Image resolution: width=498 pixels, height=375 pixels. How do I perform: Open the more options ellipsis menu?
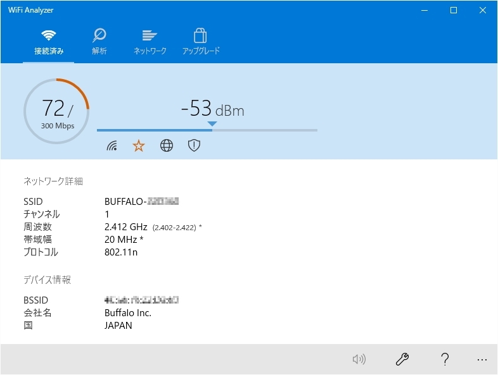click(482, 359)
